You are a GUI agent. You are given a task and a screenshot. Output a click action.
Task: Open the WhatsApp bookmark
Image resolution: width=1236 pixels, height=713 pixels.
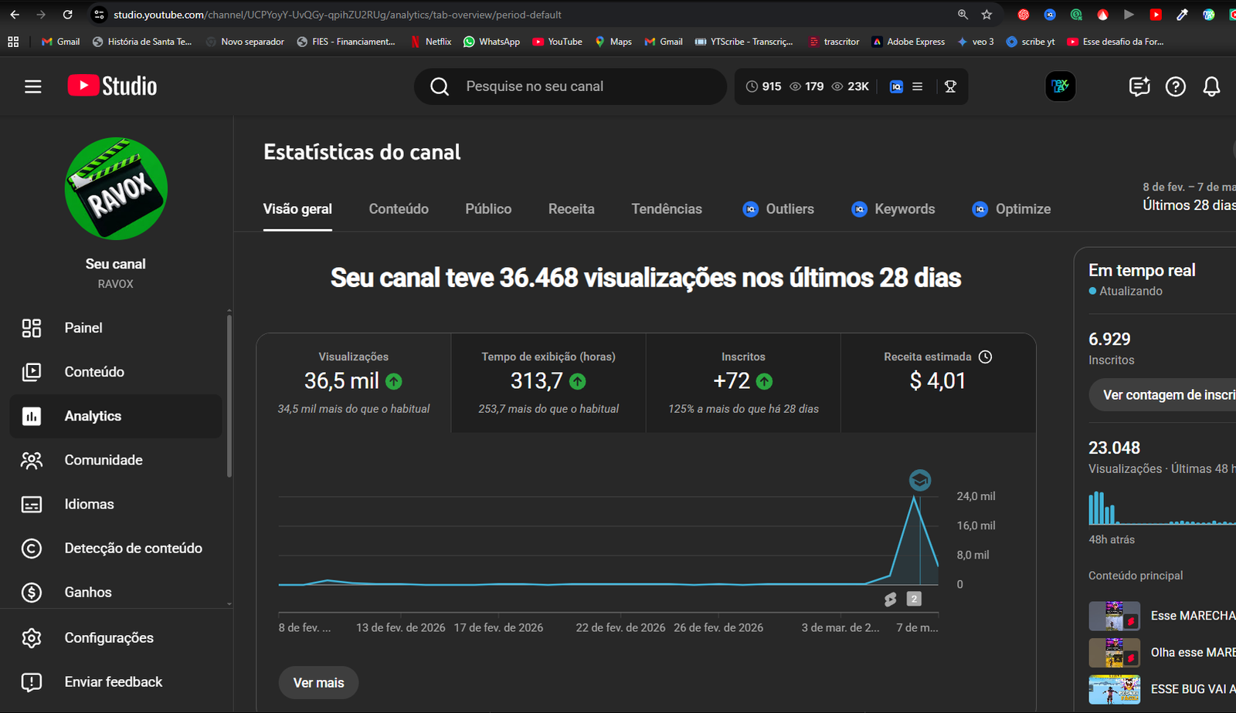[492, 42]
